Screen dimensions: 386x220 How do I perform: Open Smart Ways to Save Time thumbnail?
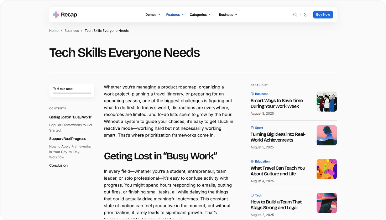pos(326,102)
